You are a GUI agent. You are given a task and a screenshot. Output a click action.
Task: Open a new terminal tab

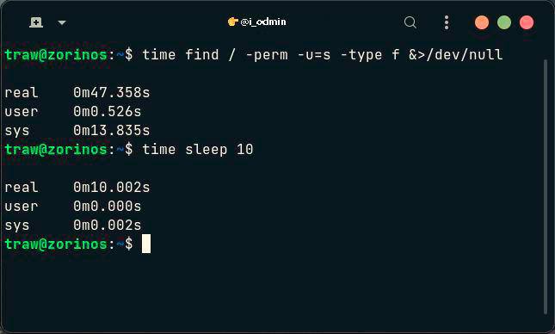pyautogui.click(x=36, y=22)
